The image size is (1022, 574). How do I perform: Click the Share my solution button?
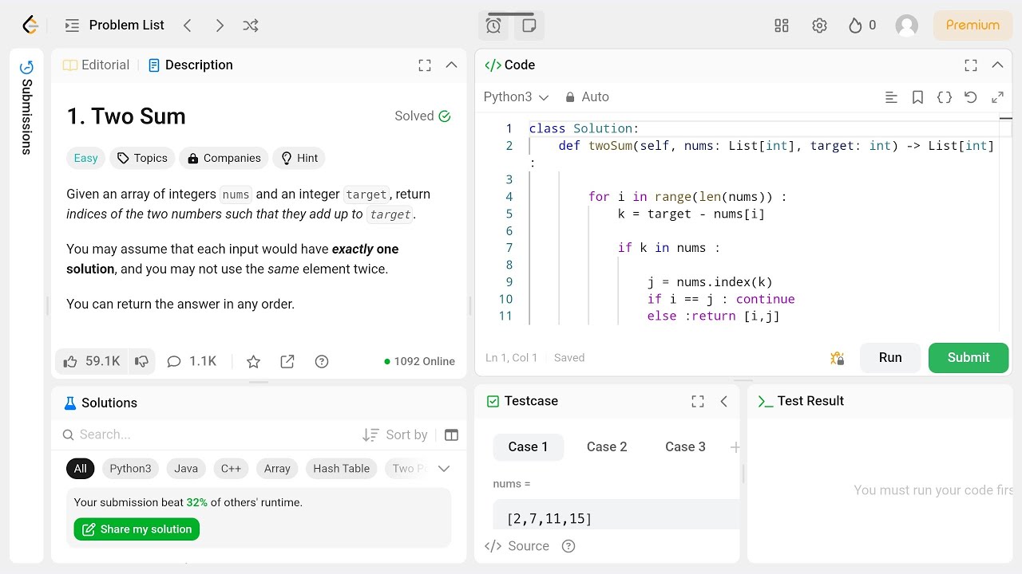[x=137, y=529]
